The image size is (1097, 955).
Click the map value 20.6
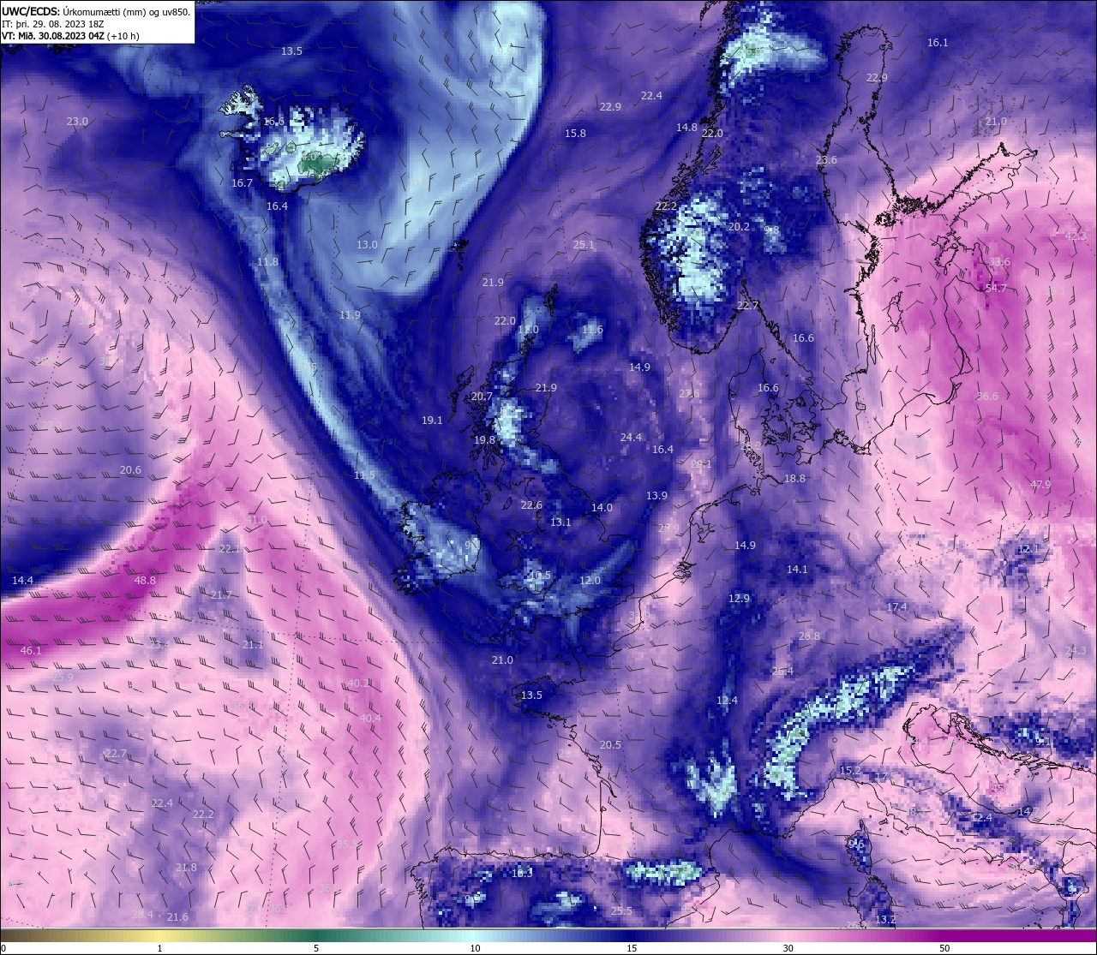[130, 470]
